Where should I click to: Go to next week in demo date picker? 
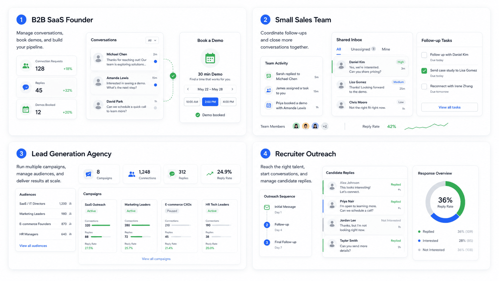232,89
